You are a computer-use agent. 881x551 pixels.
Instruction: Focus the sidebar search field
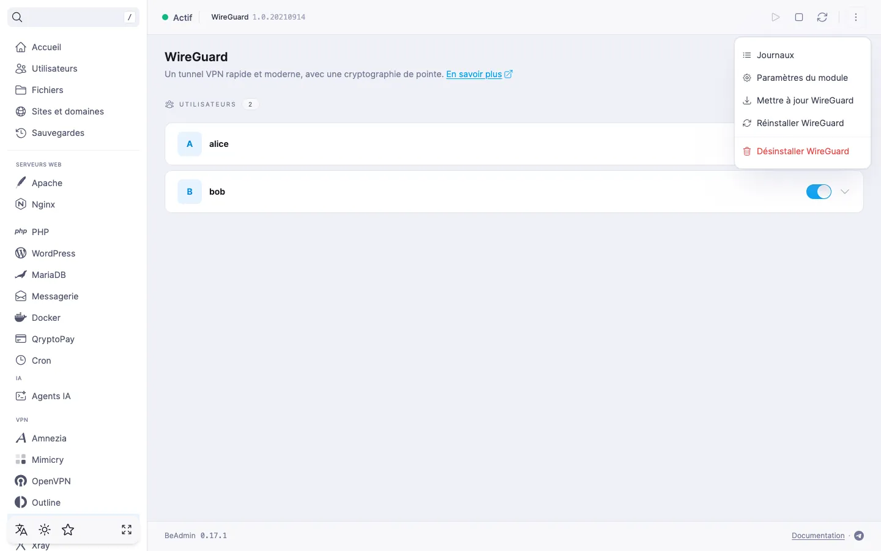pos(73,17)
